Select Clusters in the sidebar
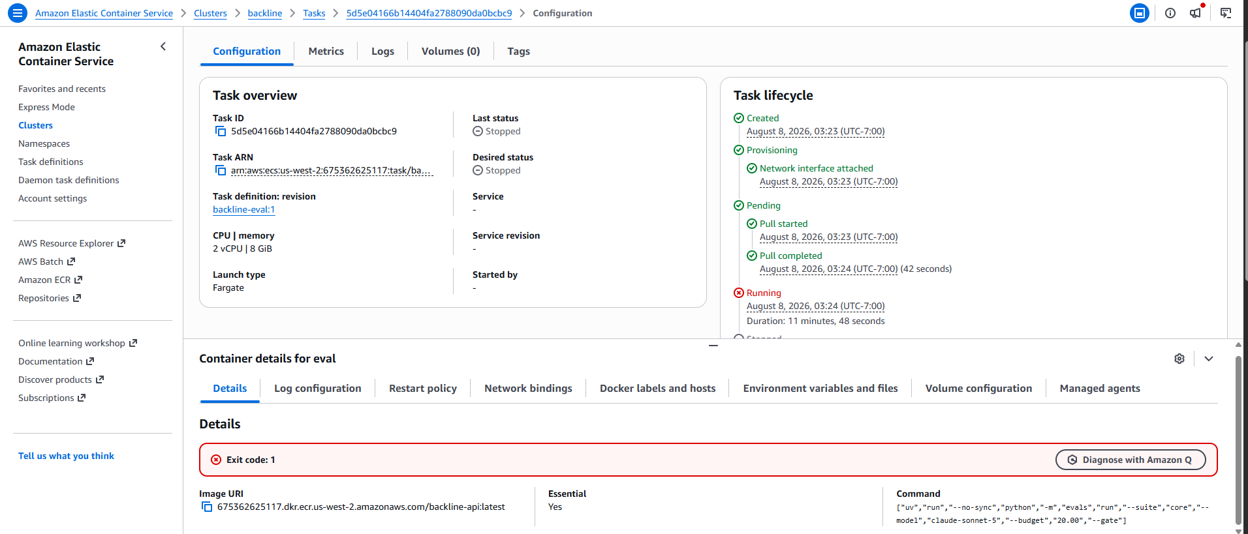The image size is (1248, 534). (x=35, y=126)
